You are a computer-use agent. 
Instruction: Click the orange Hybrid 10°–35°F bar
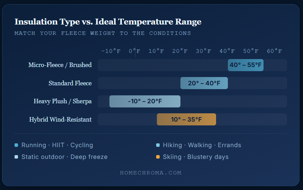[x=186, y=120]
